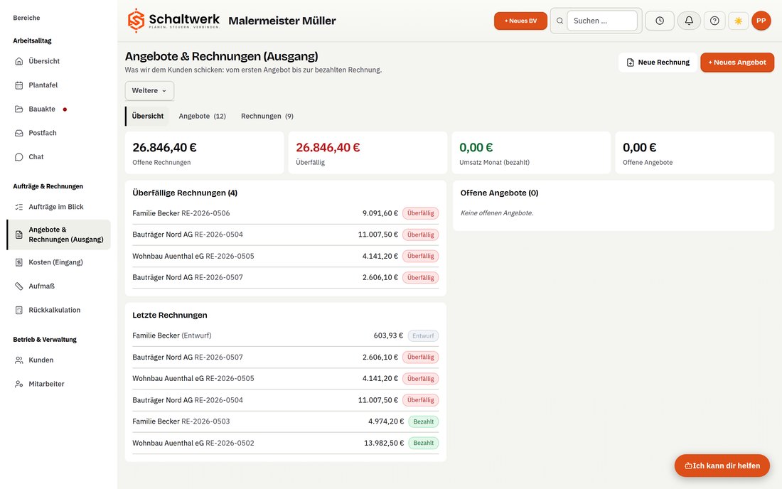
Task: Open Aufträge im Blick menu item
Action: pyautogui.click(x=58, y=207)
